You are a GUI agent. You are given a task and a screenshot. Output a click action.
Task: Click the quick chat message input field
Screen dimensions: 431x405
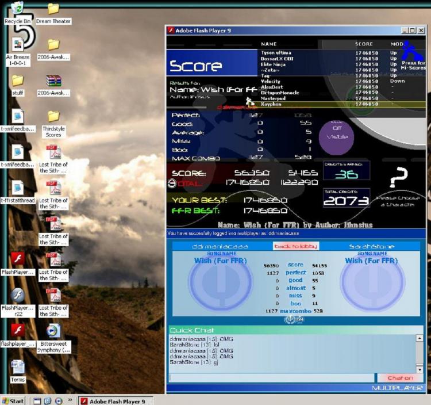point(272,377)
